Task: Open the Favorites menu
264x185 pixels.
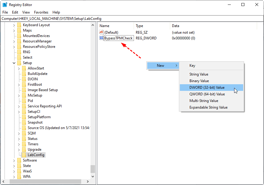Action: pyautogui.click(x=41, y=12)
